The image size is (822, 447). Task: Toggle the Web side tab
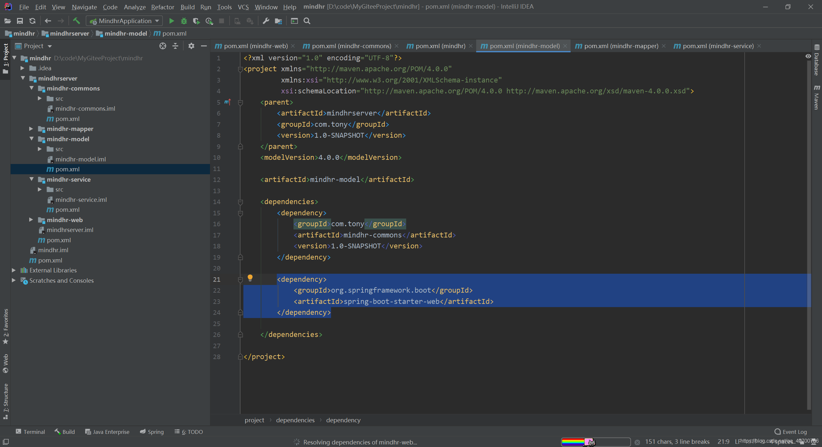pyautogui.click(x=5, y=364)
